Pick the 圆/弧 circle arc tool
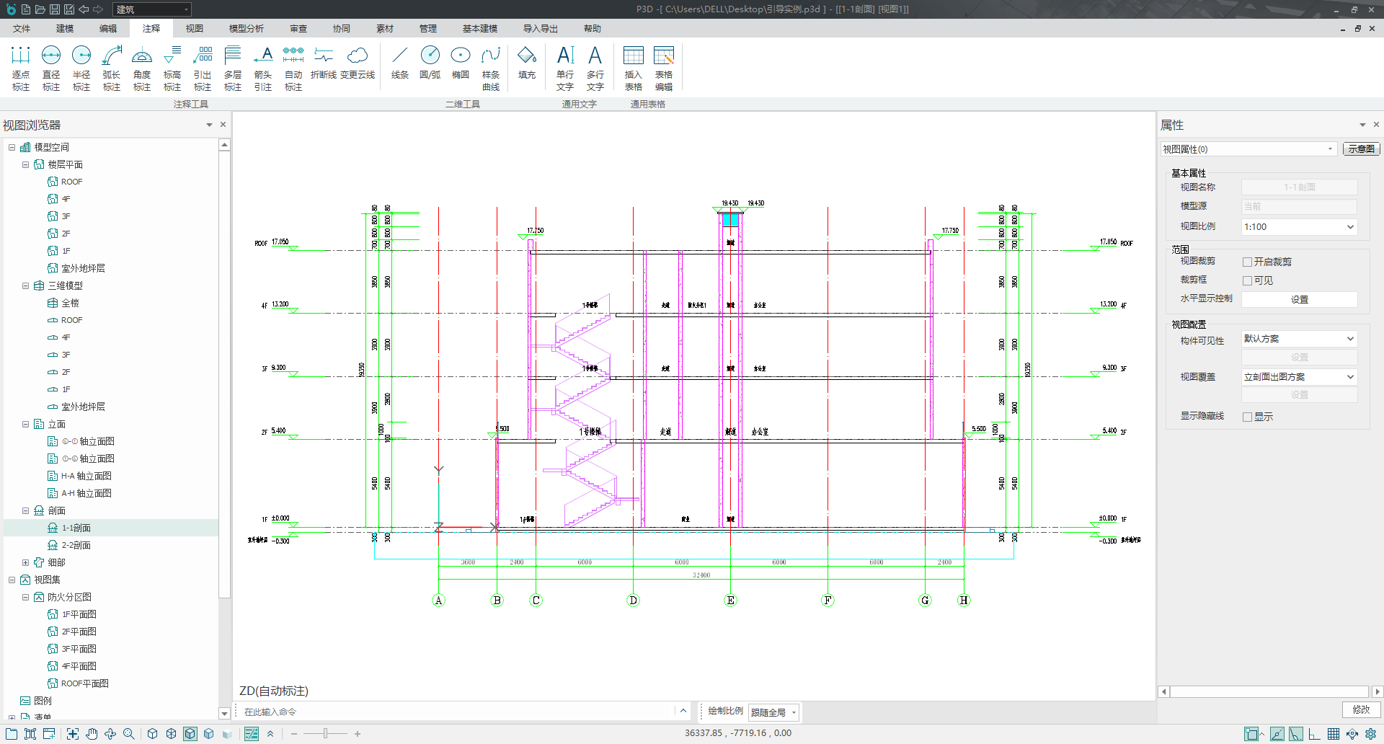The width and height of the screenshot is (1384, 744). [x=430, y=63]
